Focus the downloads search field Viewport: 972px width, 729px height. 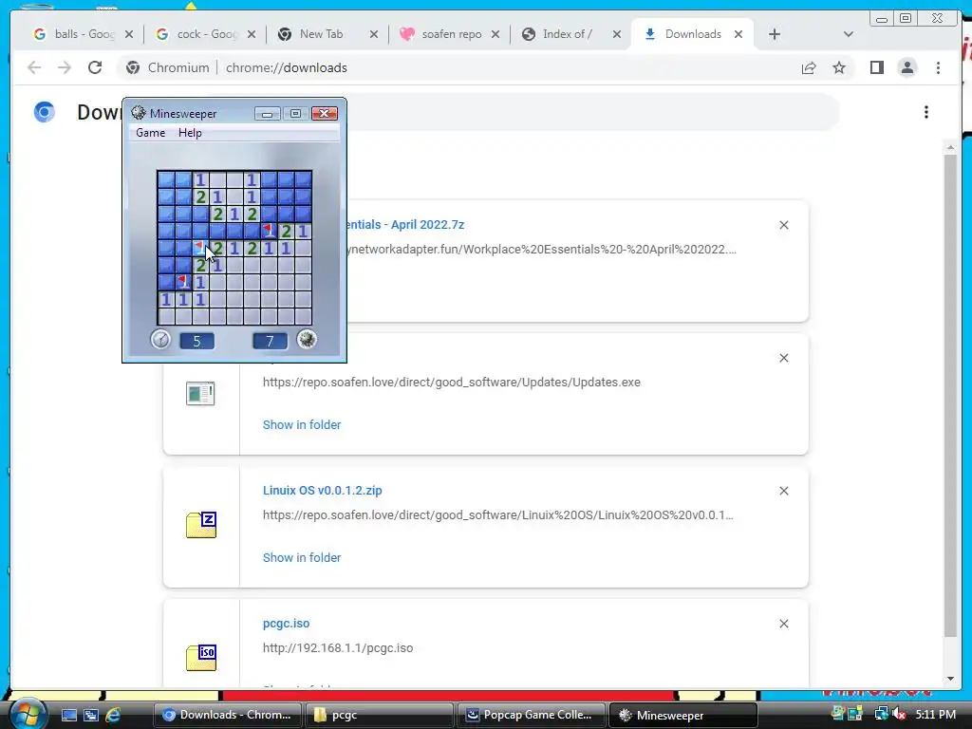tap(592, 112)
